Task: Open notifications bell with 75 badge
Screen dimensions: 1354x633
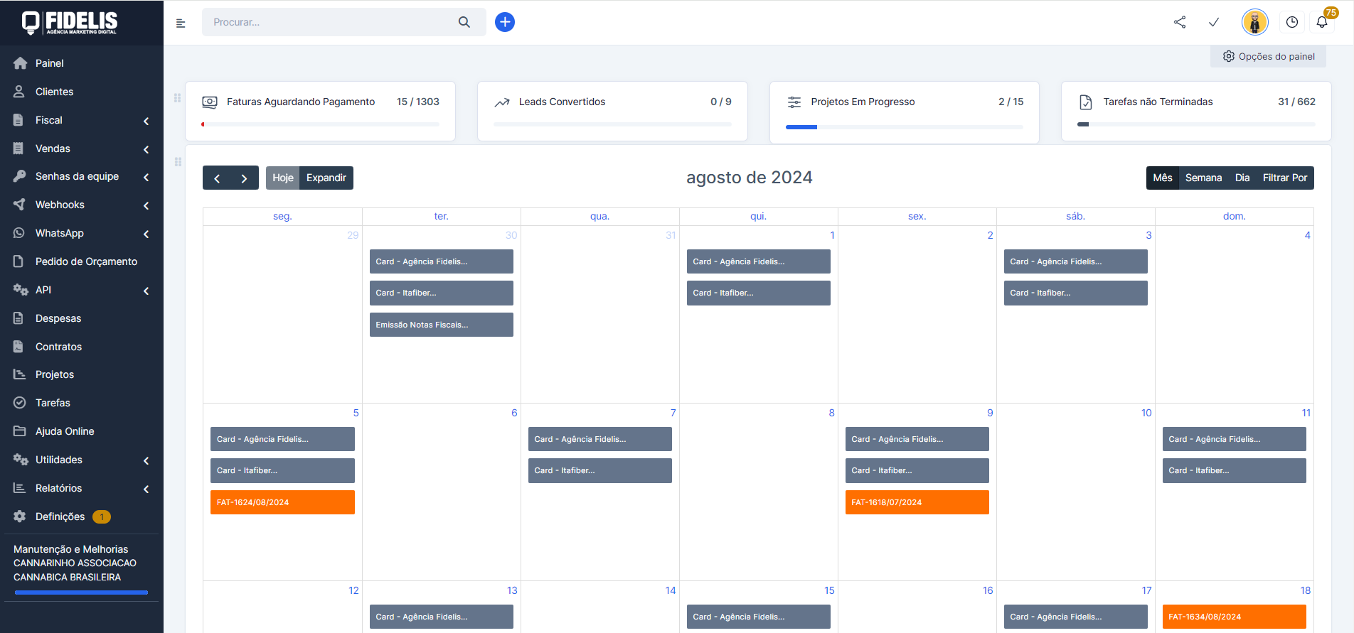Action: point(1322,22)
